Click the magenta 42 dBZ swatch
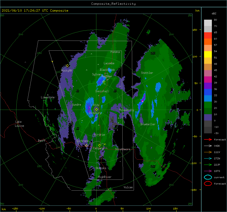This screenshot has width=227, height=212. point(208,79)
